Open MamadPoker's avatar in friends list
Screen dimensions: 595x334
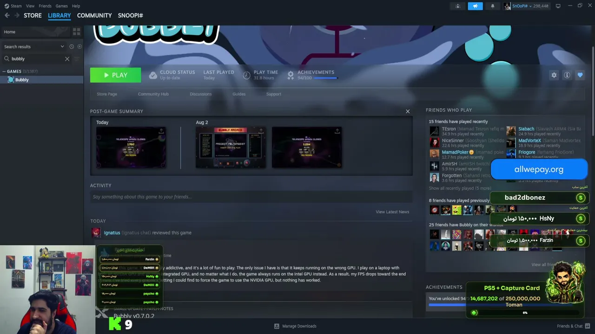(x=434, y=154)
